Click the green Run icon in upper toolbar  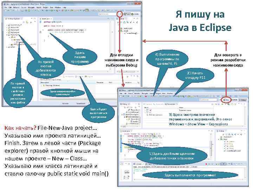point(52,10)
